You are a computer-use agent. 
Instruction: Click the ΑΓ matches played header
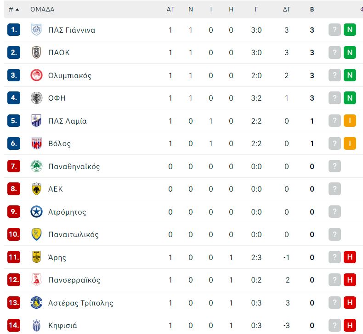[x=170, y=10]
